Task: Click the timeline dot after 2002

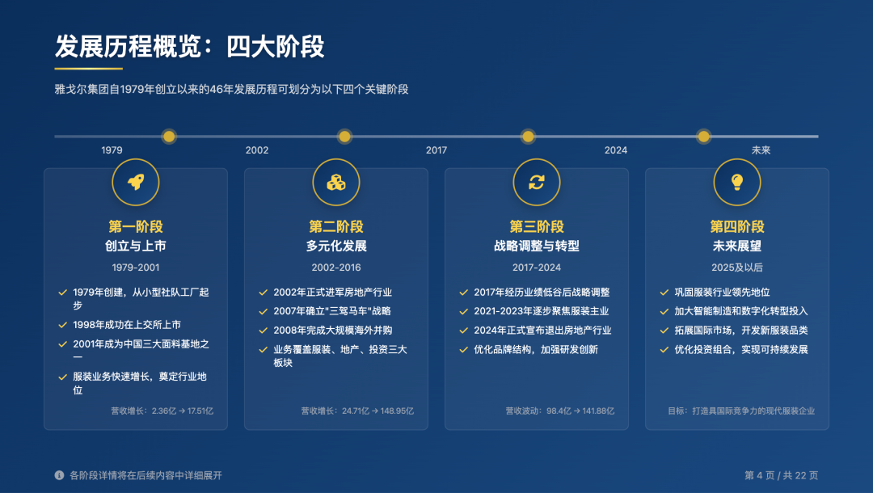Action: pos(344,137)
